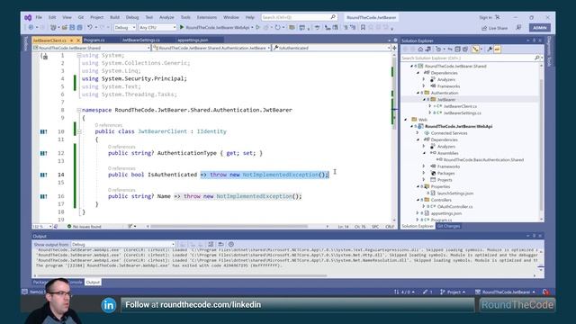Open the Debug configuration dropdown
The image size is (576, 324).
(x=125, y=28)
